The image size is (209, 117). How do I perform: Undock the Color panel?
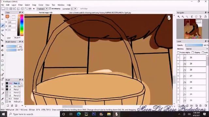click(20, 12)
